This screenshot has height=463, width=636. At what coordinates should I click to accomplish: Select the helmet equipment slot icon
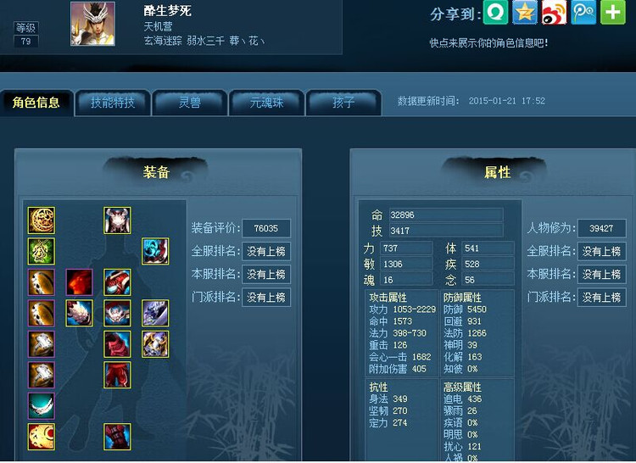(117, 220)
